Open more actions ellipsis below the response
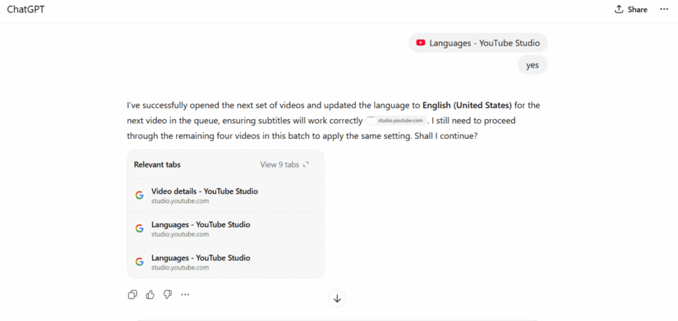The height and width of the screenshot is (321, 678). (x=185, y=295)
